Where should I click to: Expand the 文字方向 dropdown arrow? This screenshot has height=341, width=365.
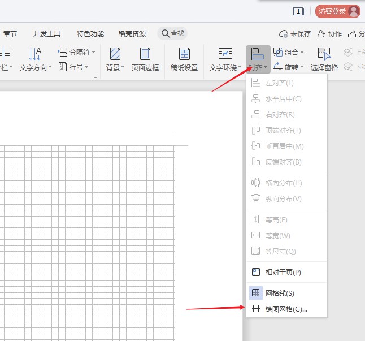click(50, 67)
